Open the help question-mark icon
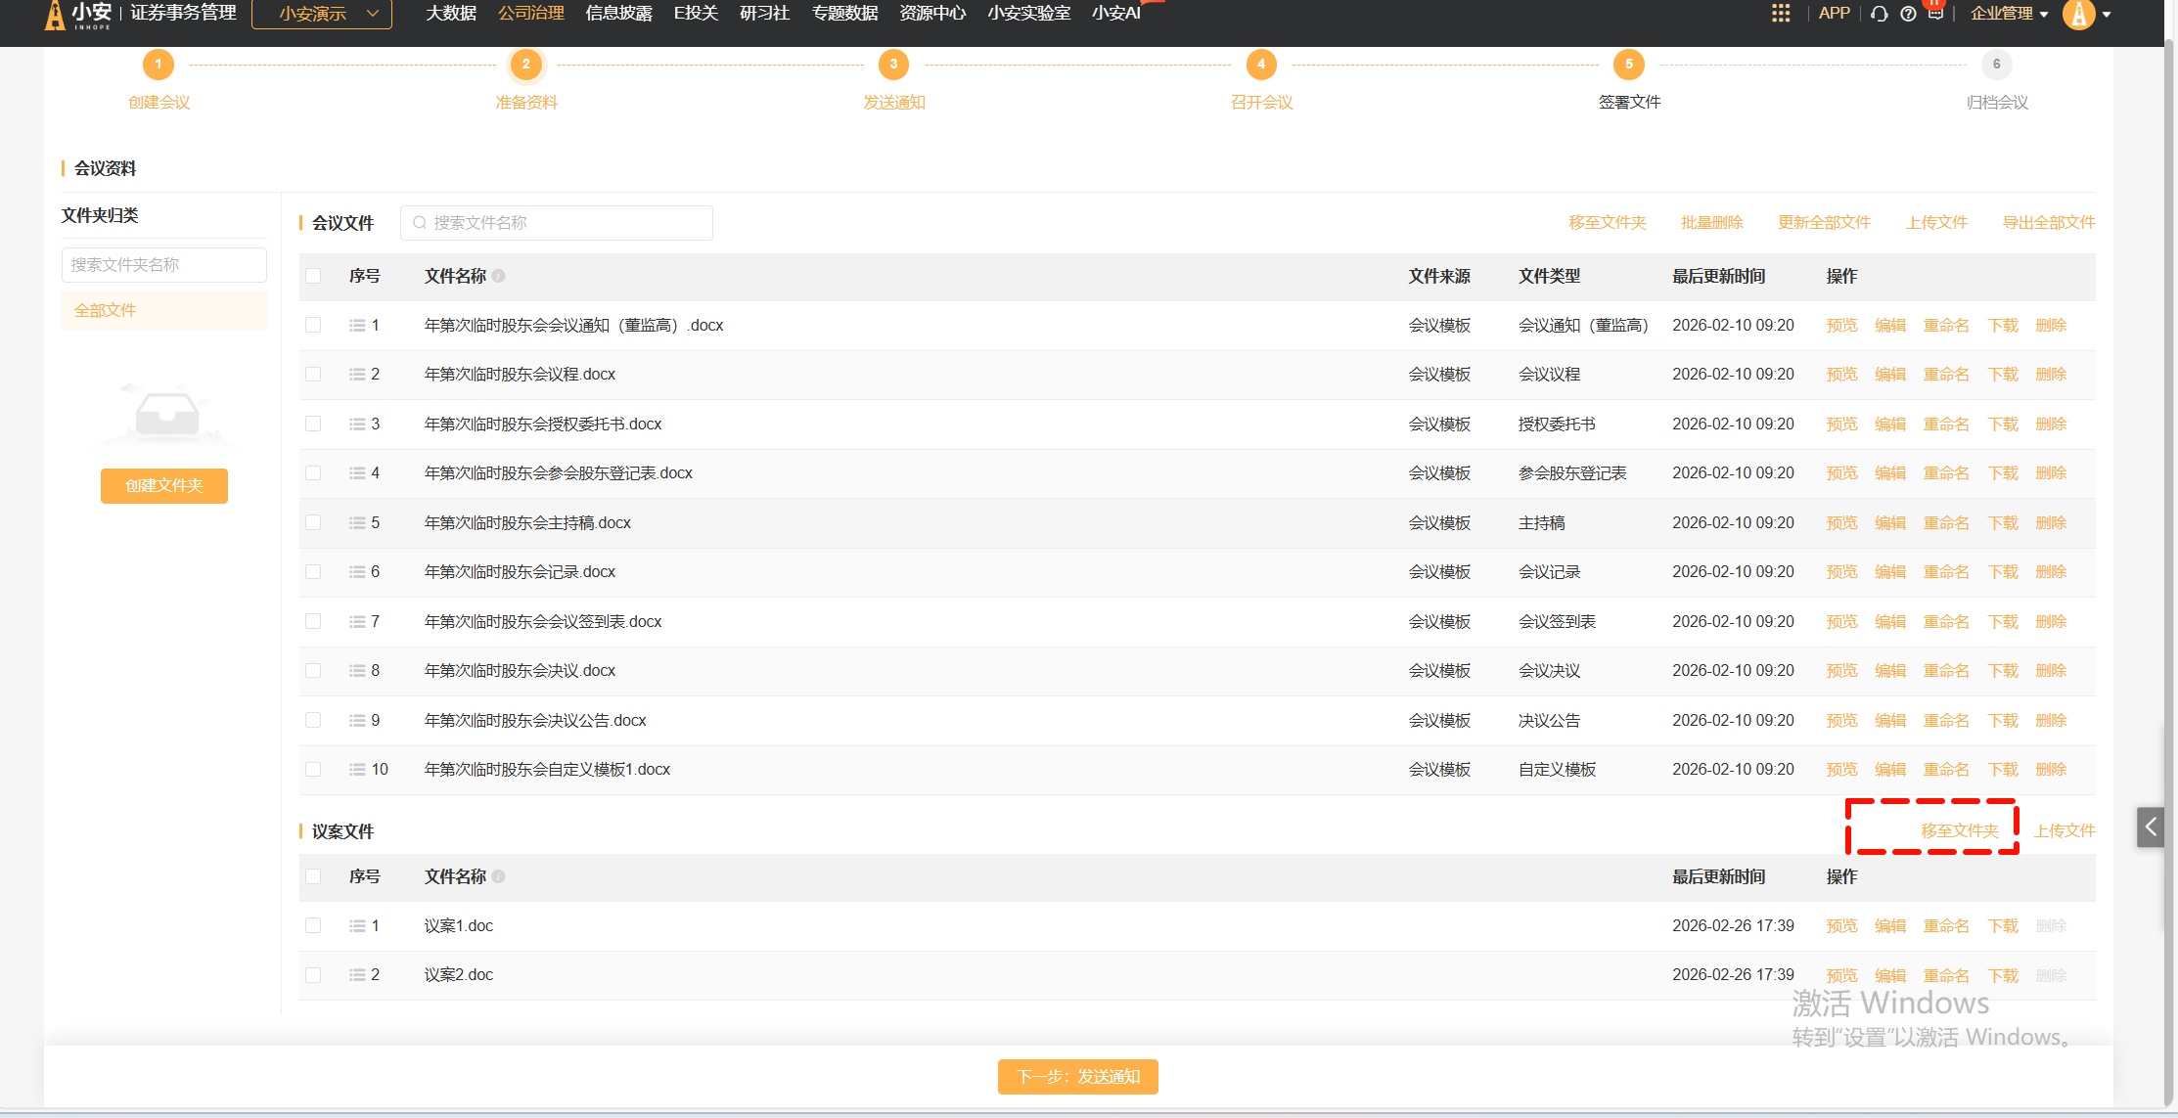Image resolution: width=2178 pixels, height=1118 pixels. pos(1908,14)
